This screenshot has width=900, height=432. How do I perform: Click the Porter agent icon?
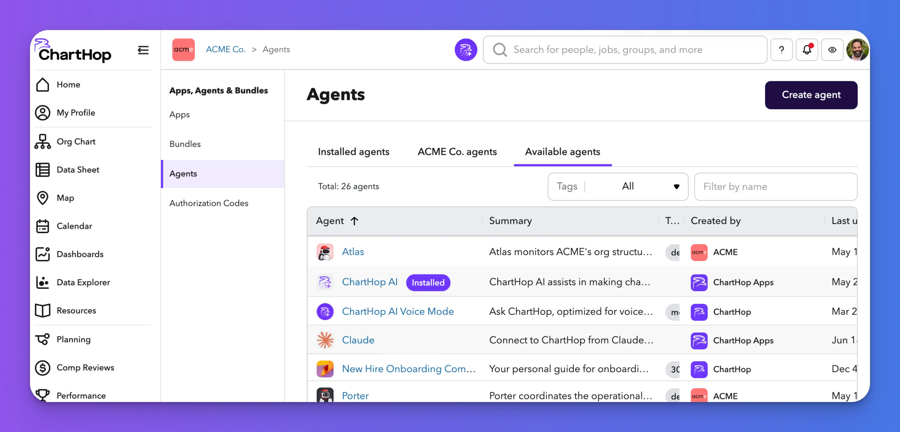point(325,395)
